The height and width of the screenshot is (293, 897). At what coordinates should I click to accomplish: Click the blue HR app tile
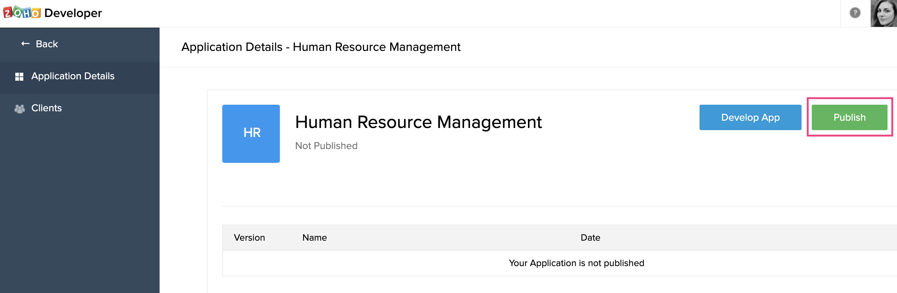251,133
